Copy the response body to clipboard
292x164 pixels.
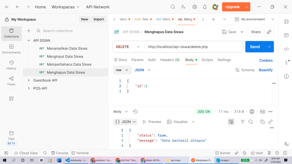tap(262, 122)
